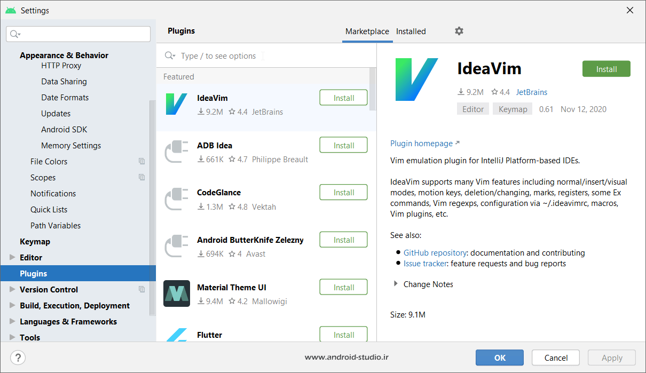Click the Material Theme UI plugin icon
The image size is (646, 373).
click(x=177, y=293)
